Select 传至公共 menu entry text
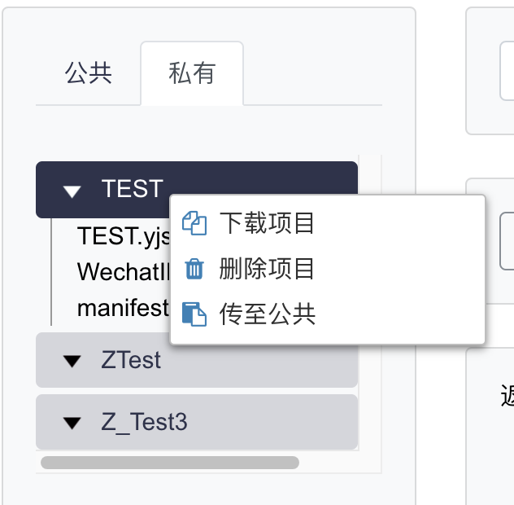The height and width of the screenshot is (505, 514). coord(267,314)
